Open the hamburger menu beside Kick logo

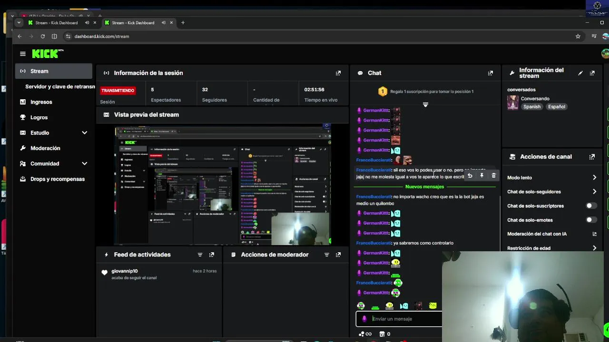pyautogui.click(x=22, y=54)
